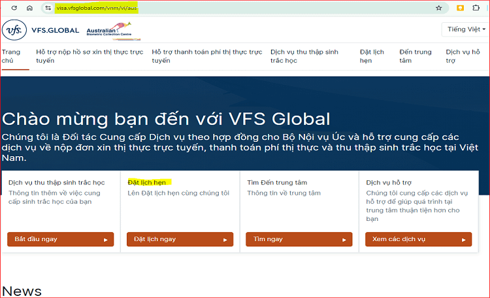Click the yellow extension icon in toolbar
This screenshot has width=490, height=298.
(460, 8)
